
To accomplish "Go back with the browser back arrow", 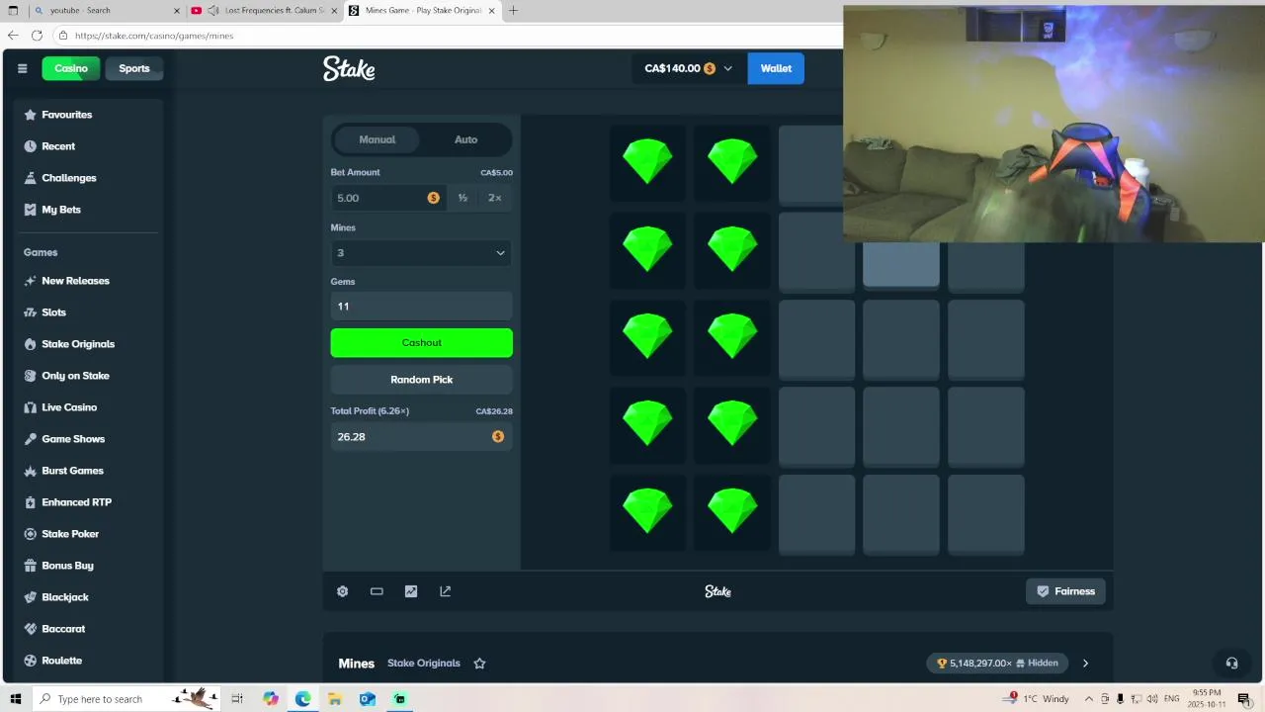I will [13, 35].
